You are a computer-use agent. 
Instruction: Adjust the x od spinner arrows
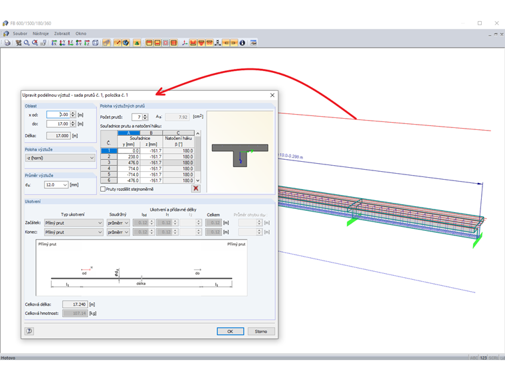click(73, 115)
